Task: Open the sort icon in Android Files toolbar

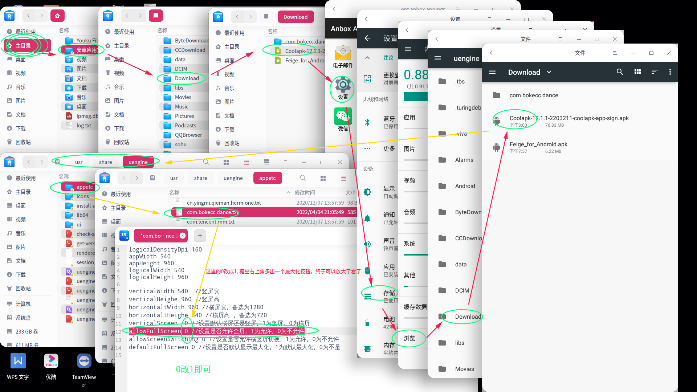Action: coord(655,72)
